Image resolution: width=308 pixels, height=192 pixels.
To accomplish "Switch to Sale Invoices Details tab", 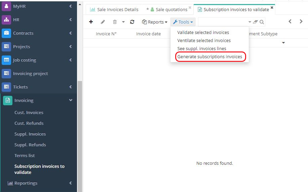I will click(114, 10).
